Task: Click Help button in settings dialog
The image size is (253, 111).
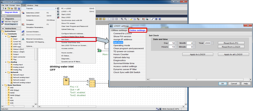Action: [246, 84]
